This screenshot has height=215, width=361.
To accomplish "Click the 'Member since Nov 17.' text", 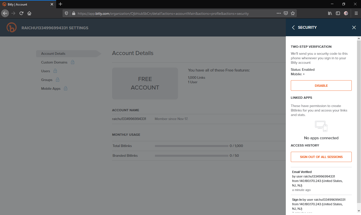I will coord(171,119).
